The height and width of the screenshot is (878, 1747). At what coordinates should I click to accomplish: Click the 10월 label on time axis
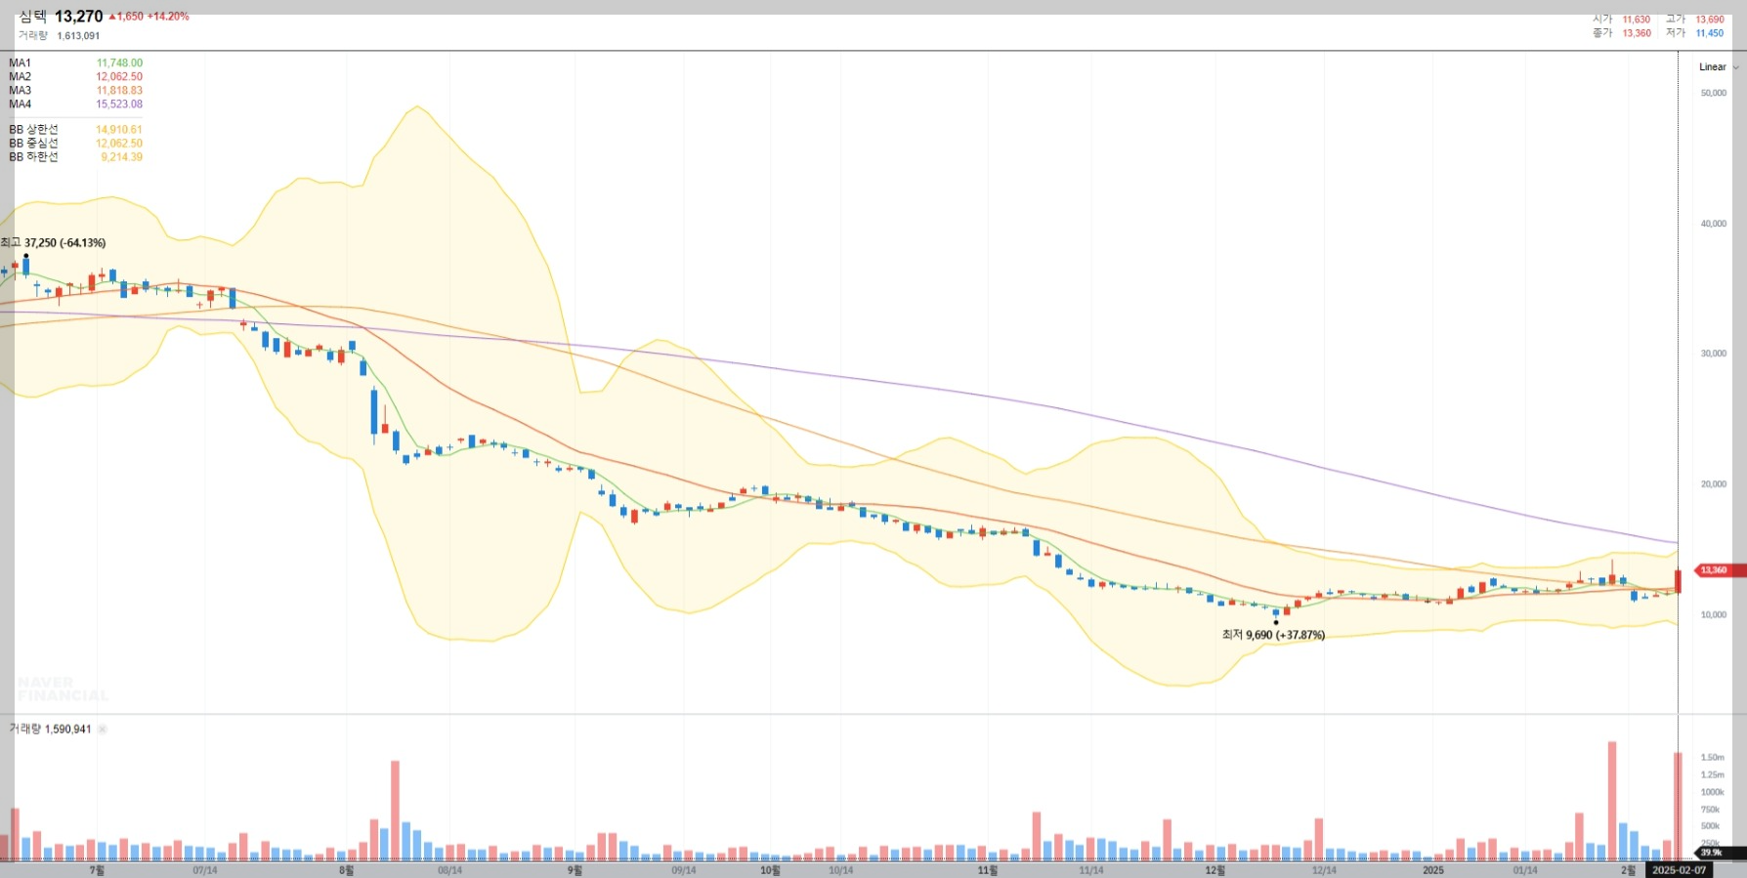770,870
